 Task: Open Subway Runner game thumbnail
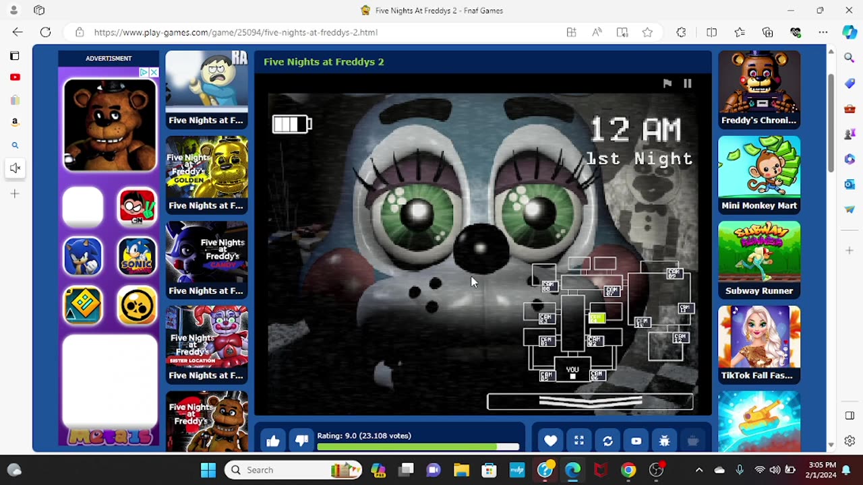tap(759, 260)
